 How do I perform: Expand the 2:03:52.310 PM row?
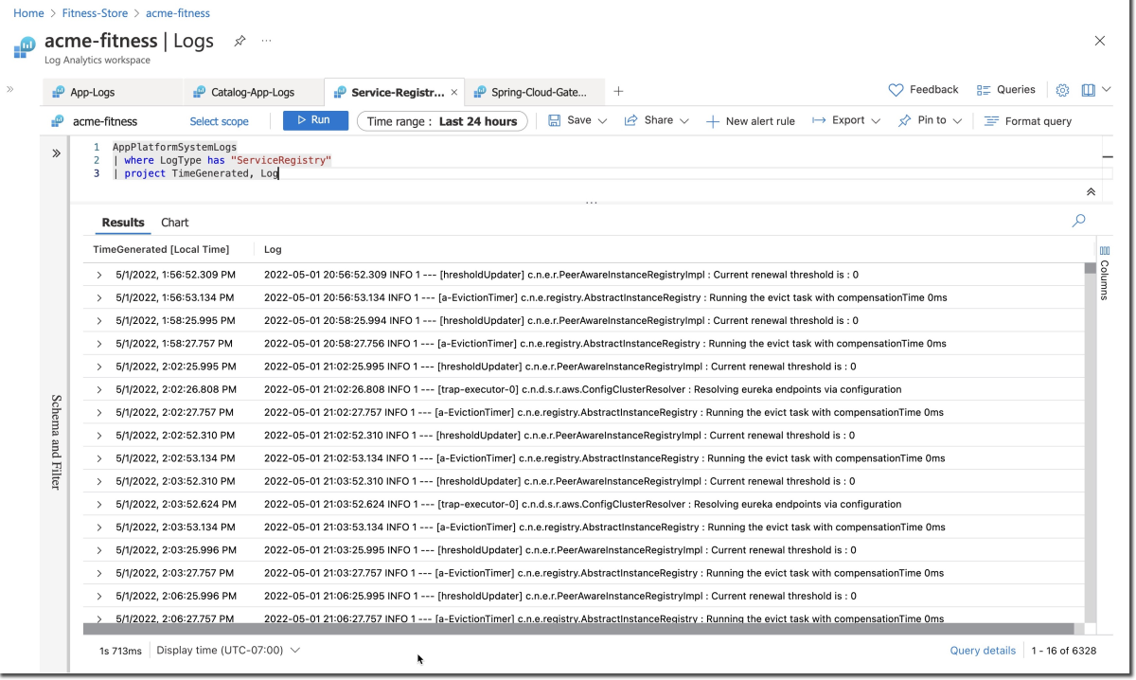[x=98, y=481]
